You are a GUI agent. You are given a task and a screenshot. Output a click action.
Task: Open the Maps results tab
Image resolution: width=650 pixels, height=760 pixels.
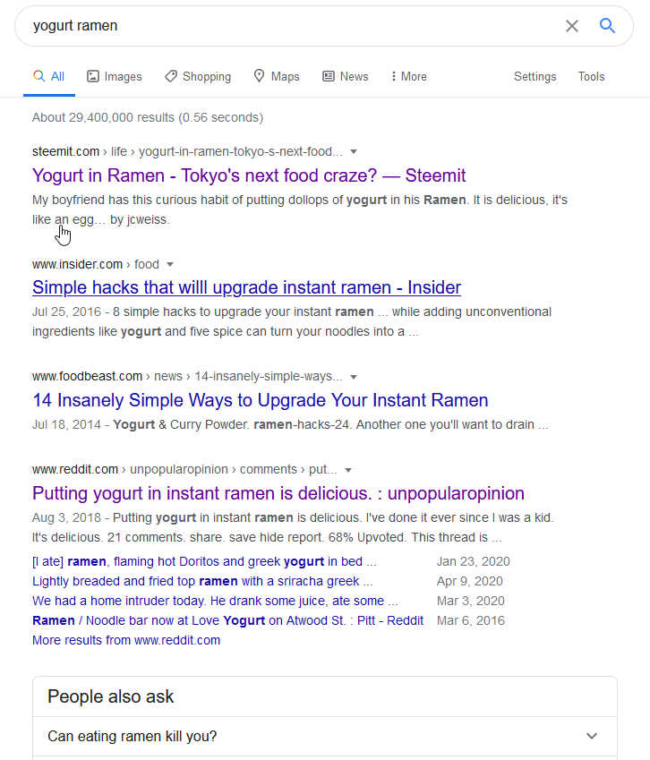coord(277,77)
